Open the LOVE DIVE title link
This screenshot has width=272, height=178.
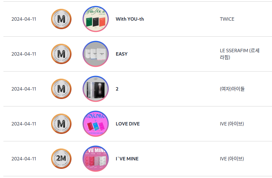(128, 124)
